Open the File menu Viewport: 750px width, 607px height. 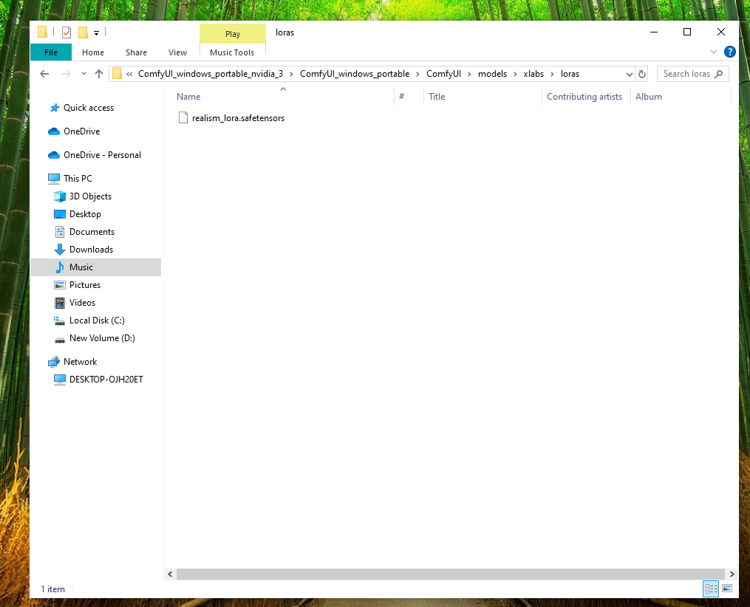coord(51,52)
